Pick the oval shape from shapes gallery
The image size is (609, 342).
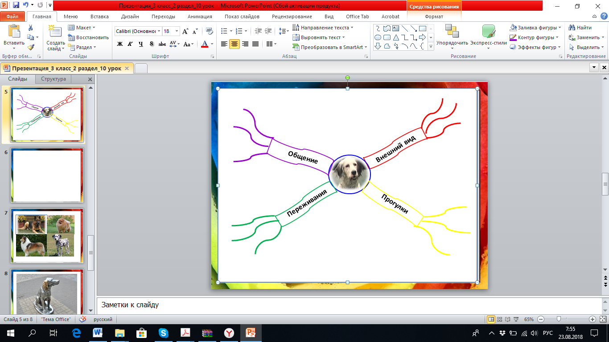point(378,37)
